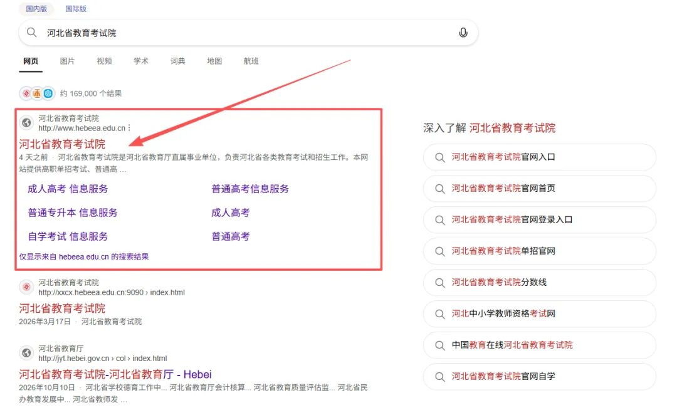The height and width of the screenshot is (415, 677).
Task: Activate voice search microphone icon
Action: click(x=463, y=33)
